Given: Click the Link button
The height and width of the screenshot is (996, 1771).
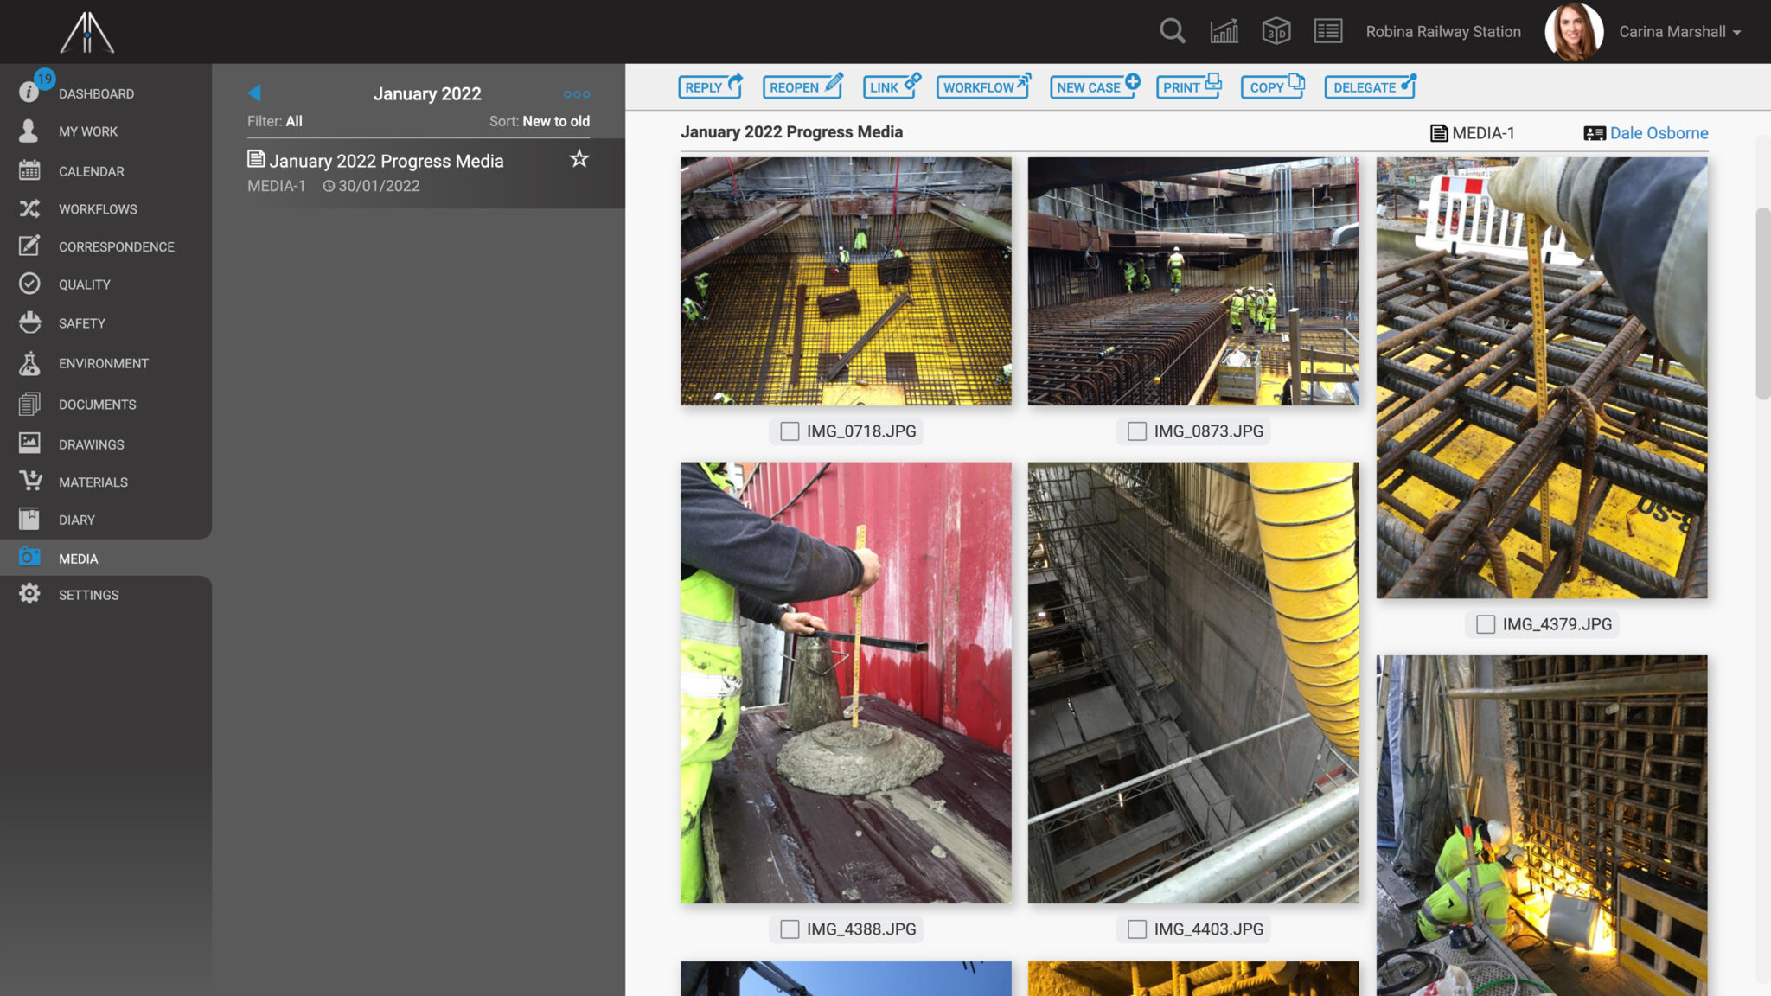Looking at the screenshot, I should (x=892, y=86).
